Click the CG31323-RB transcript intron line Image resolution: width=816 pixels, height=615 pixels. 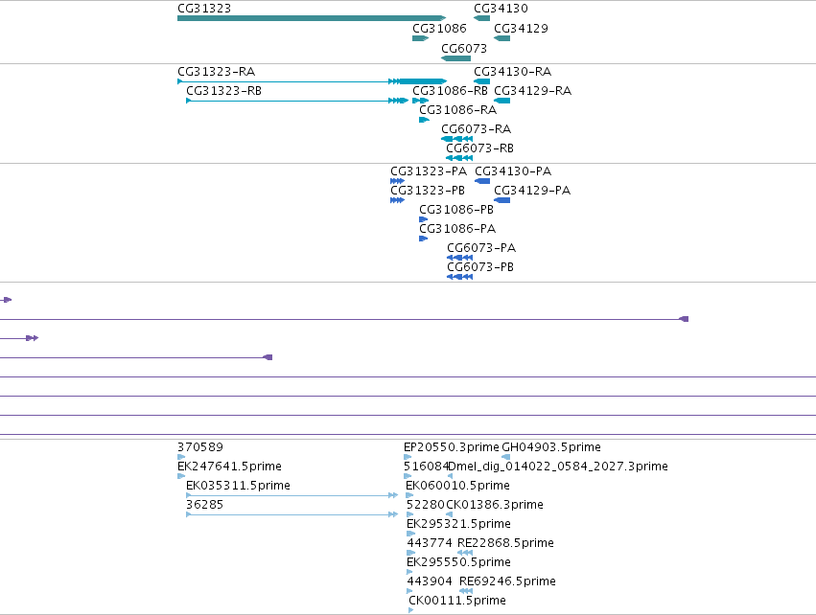(289, 101)
